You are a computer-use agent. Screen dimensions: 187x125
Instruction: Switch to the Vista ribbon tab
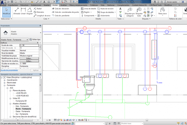(x=103, y=5)
